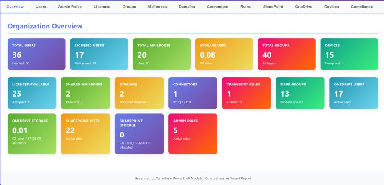View the Domains tab
This screenshot has width=384, height=185.
tap(186, 7)
